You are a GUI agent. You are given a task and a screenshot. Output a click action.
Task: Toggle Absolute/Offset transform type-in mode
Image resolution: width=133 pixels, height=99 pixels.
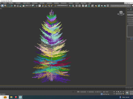pyautogui.click(x=78, y=92)
